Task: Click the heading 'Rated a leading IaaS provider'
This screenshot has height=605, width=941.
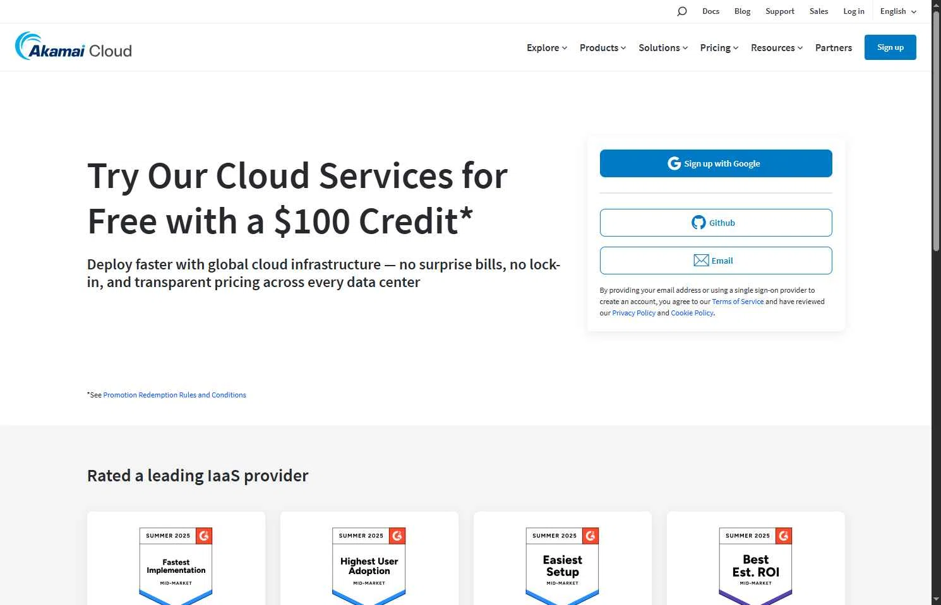Action: tap(198, 476)
